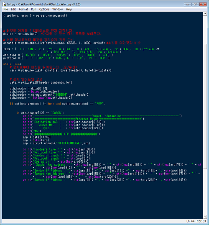Place cursor on 'device = get_device()' line

coord(52,34)
